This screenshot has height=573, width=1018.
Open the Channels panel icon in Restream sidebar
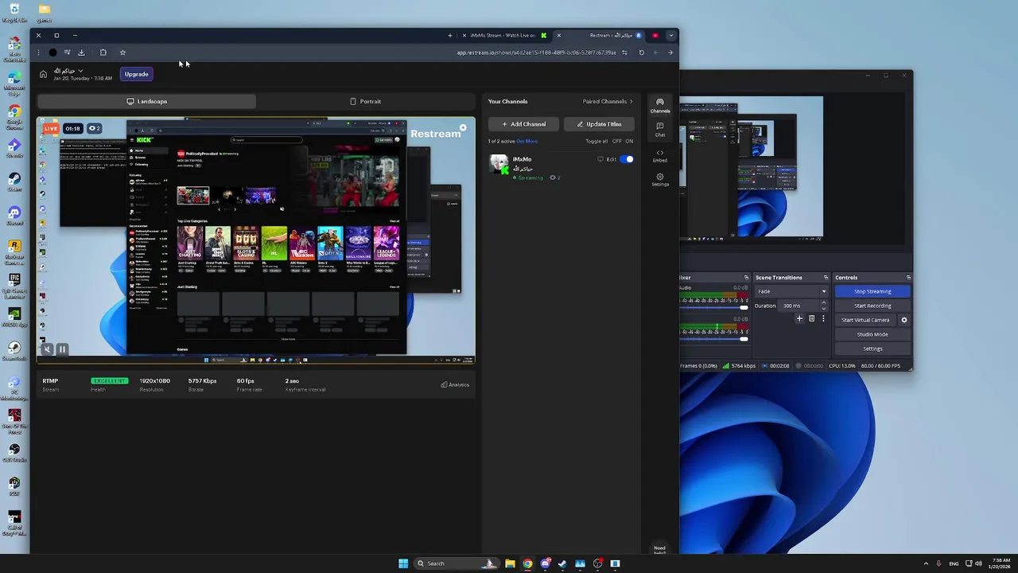[x=660, y=106]
